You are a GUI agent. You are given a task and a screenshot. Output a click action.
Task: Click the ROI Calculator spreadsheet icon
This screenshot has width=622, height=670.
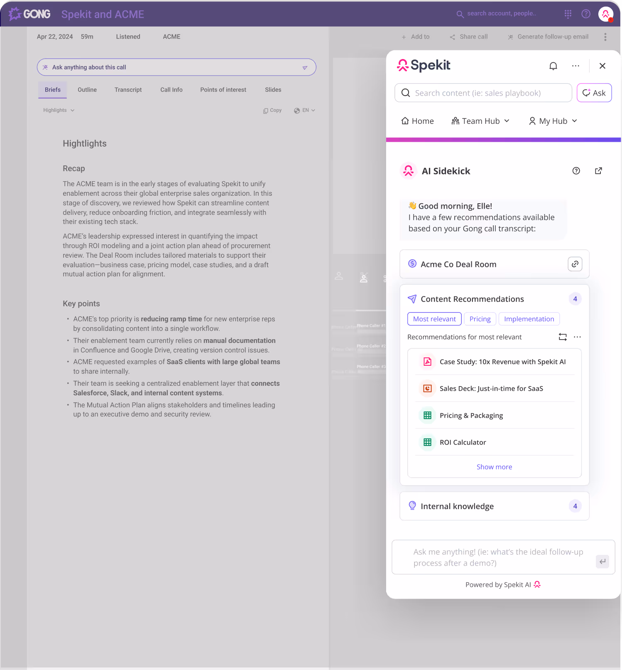click(427, 442)
